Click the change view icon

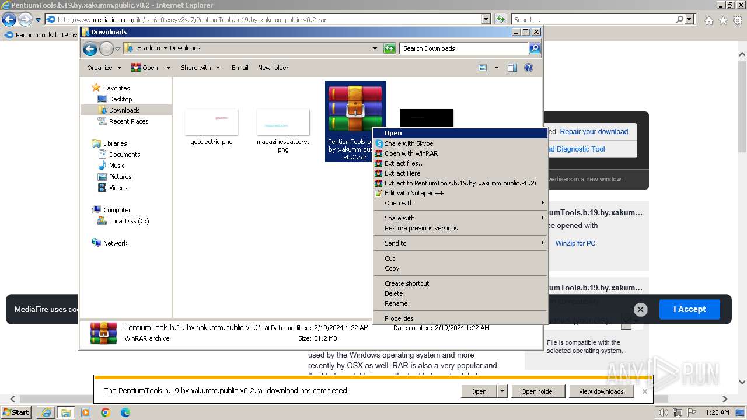[x=483, y=68]
